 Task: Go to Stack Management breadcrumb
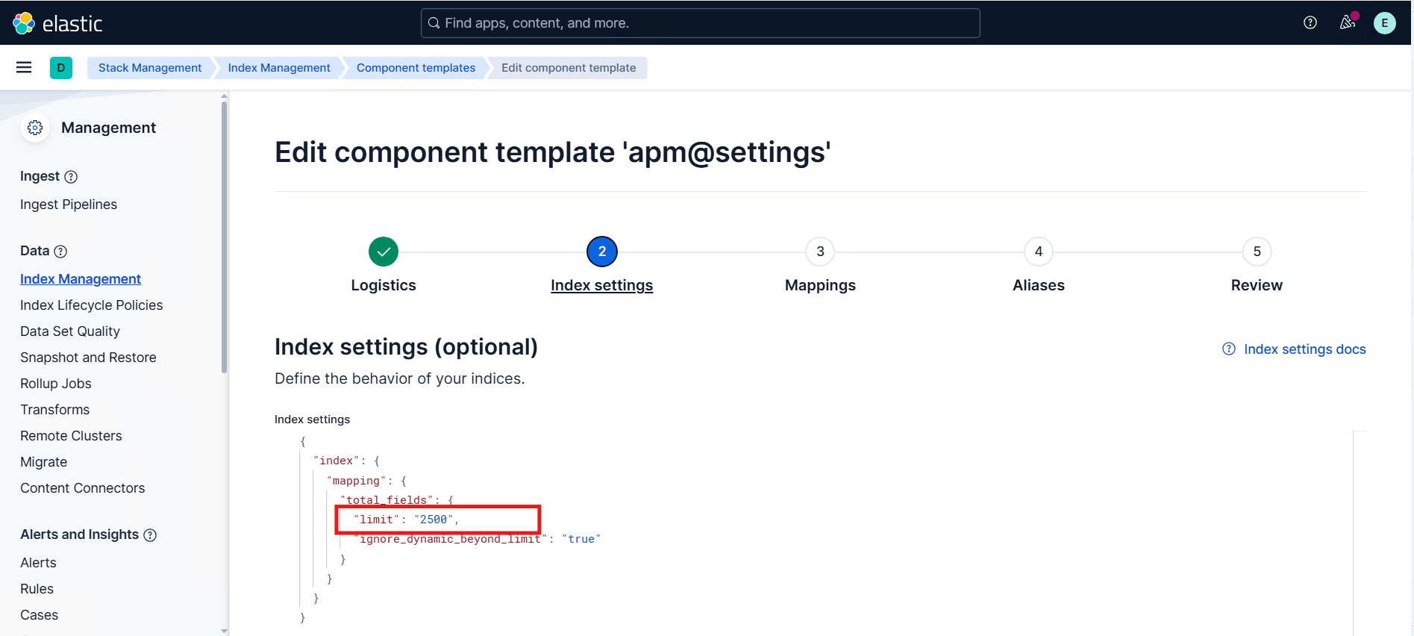point(150,68)
